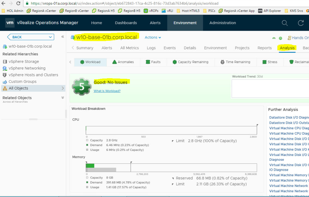Open the vROPs bookmark
The image size is (309, 197).
(151, 11)
